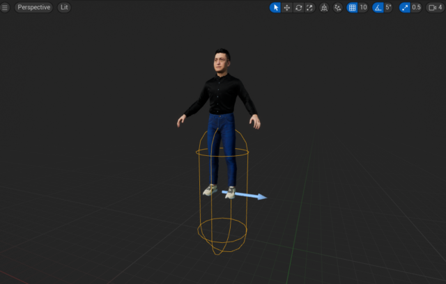Open the camera speed 4 setting
The height and width of the screenshot is (284, 446).
click(x=436, y=8)
